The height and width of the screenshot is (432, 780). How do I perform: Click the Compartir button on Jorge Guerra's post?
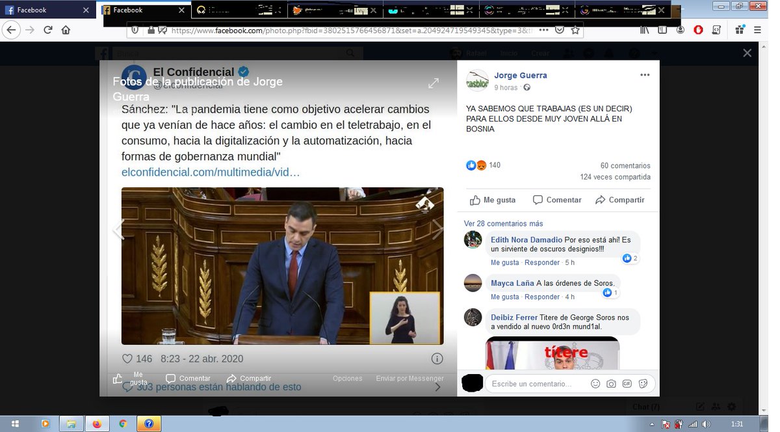(619, 200)
